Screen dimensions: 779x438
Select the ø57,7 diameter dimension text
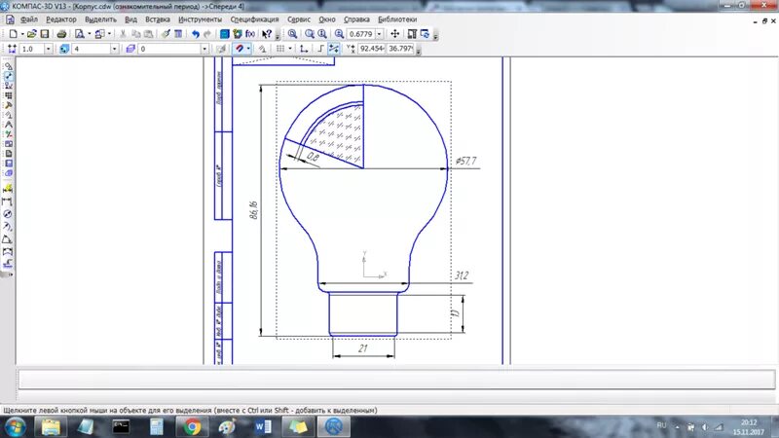(x=466, y=161)
